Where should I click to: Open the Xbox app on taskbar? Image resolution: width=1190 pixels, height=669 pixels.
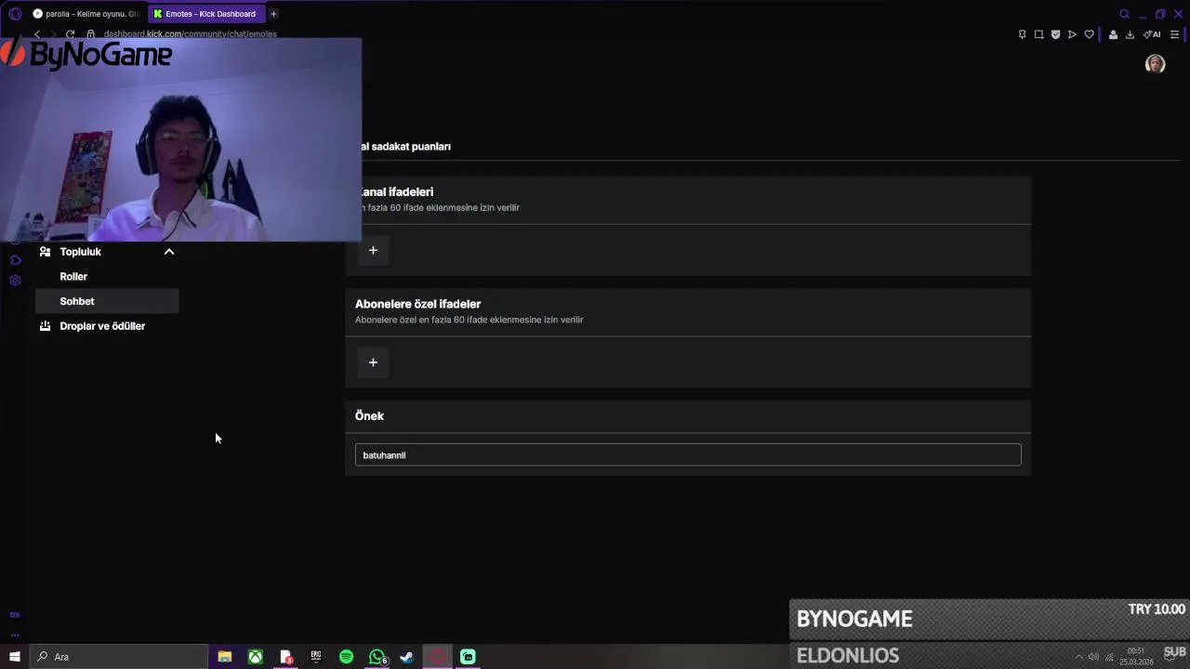coord(255,657)
